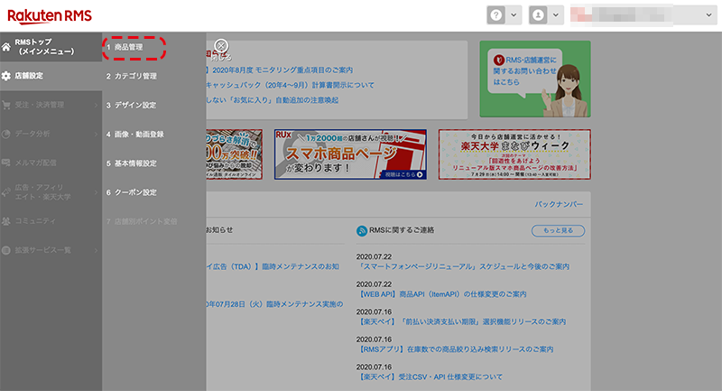Image resolution: width=722 pixels, height=391 pixels.
Task: Expand the help dropdown arrow
Action: (514, 15)
